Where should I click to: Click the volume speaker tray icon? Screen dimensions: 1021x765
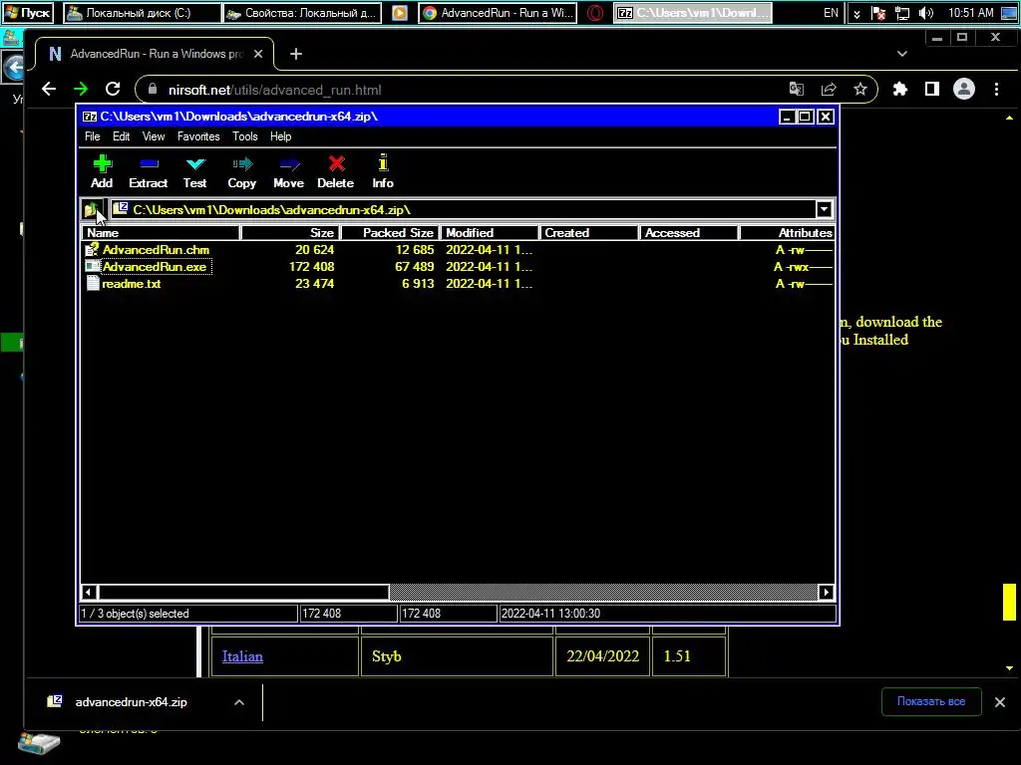point(925,12)
